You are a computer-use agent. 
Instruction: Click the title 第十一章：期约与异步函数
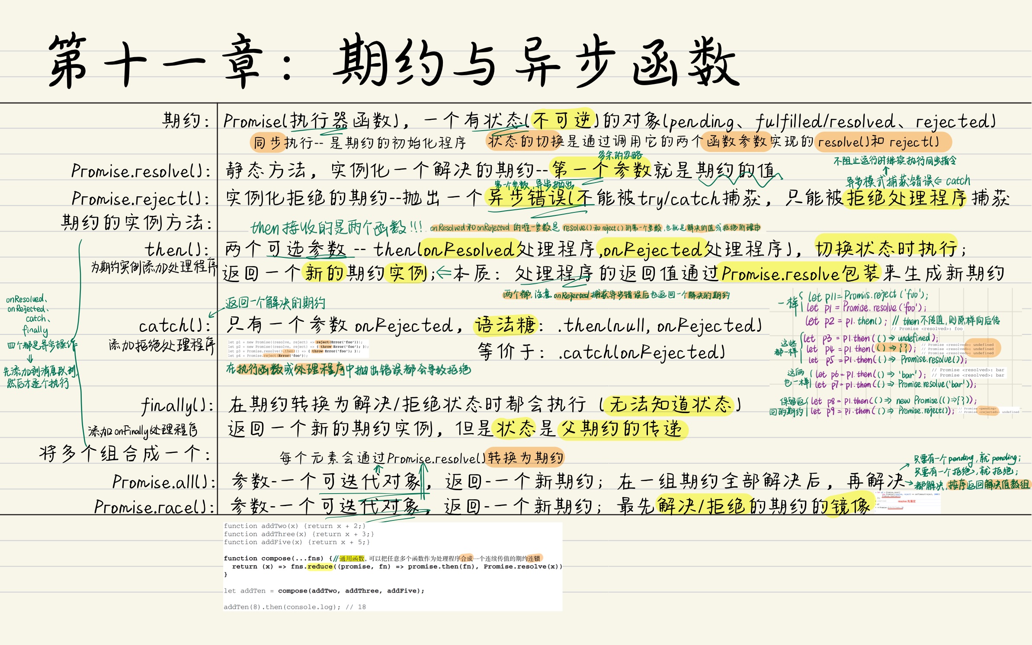[x=394, y=61]
